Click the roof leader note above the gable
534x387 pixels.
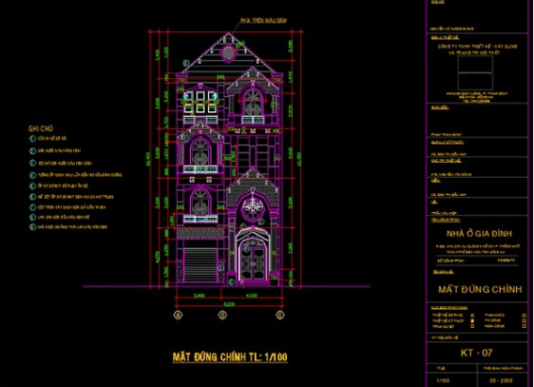(263, 20)
